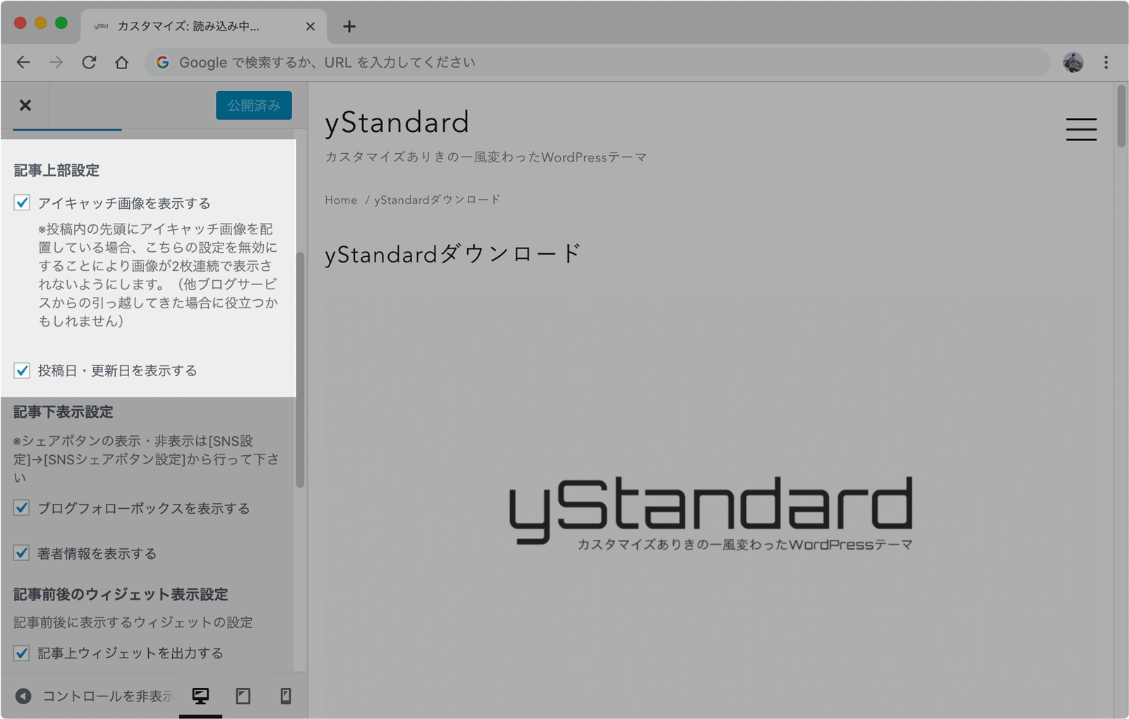The width and height of the screenshot is (1129, 719).
Task: Click the 記事下表示設定 heading
Action: [x=64, y=411]
